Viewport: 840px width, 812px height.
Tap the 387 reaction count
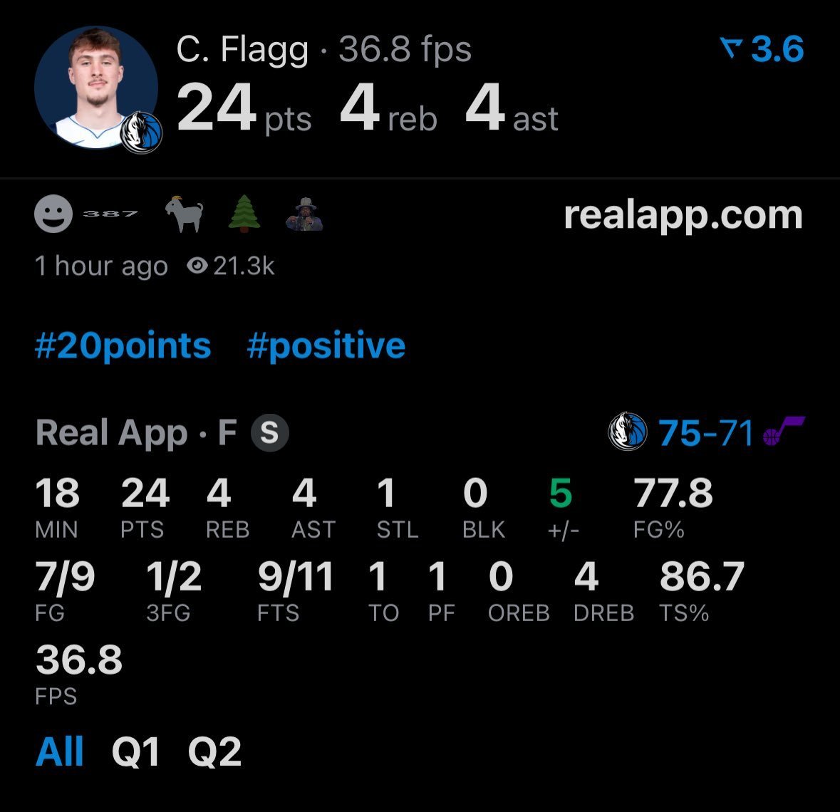[110, 214]
